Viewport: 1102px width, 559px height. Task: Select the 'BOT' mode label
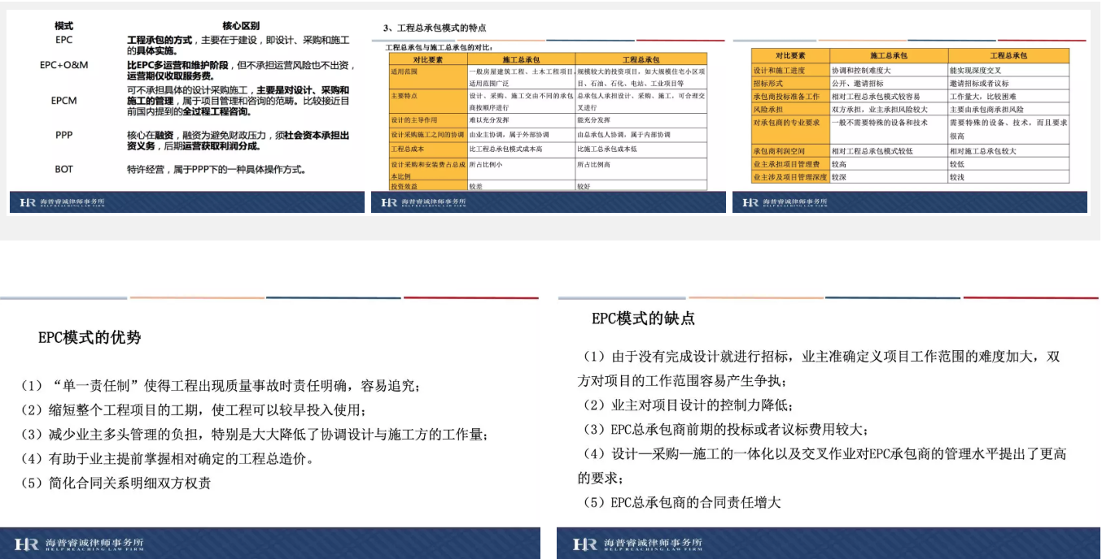pyautogui.click(x=64, y=169)
